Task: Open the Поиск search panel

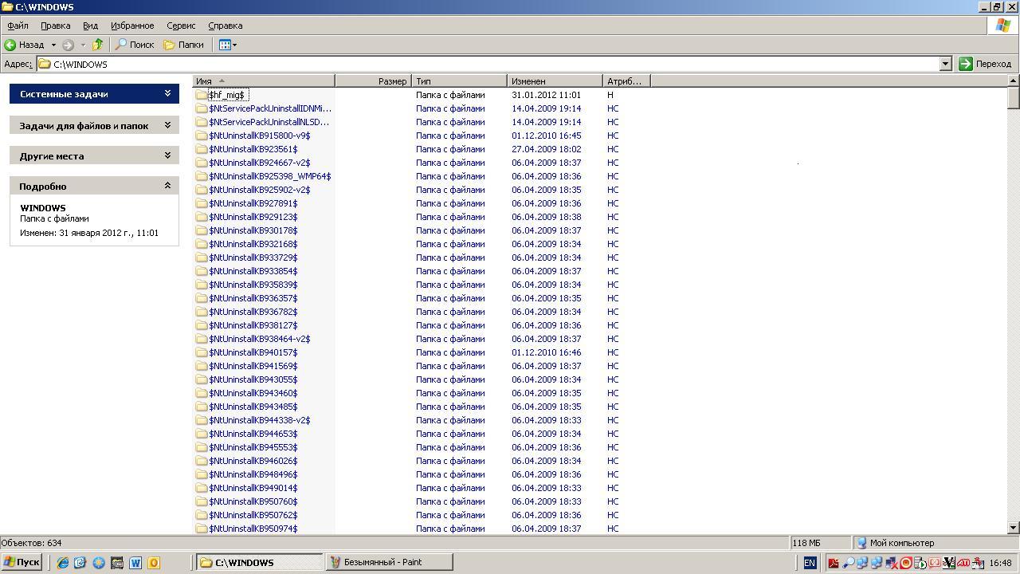Action: click(135, 45)
